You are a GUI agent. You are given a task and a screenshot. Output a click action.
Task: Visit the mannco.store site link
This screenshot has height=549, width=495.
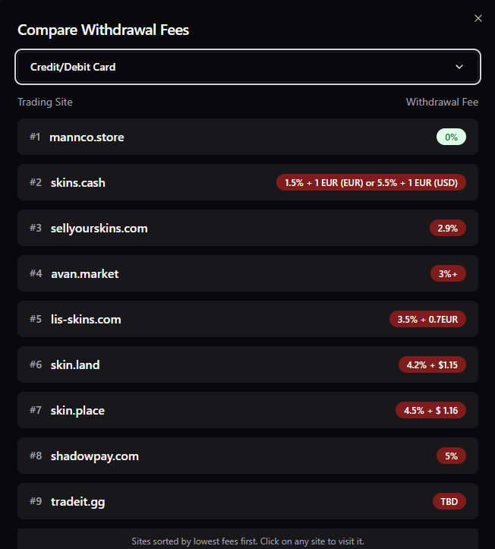[x=87, y=137]
